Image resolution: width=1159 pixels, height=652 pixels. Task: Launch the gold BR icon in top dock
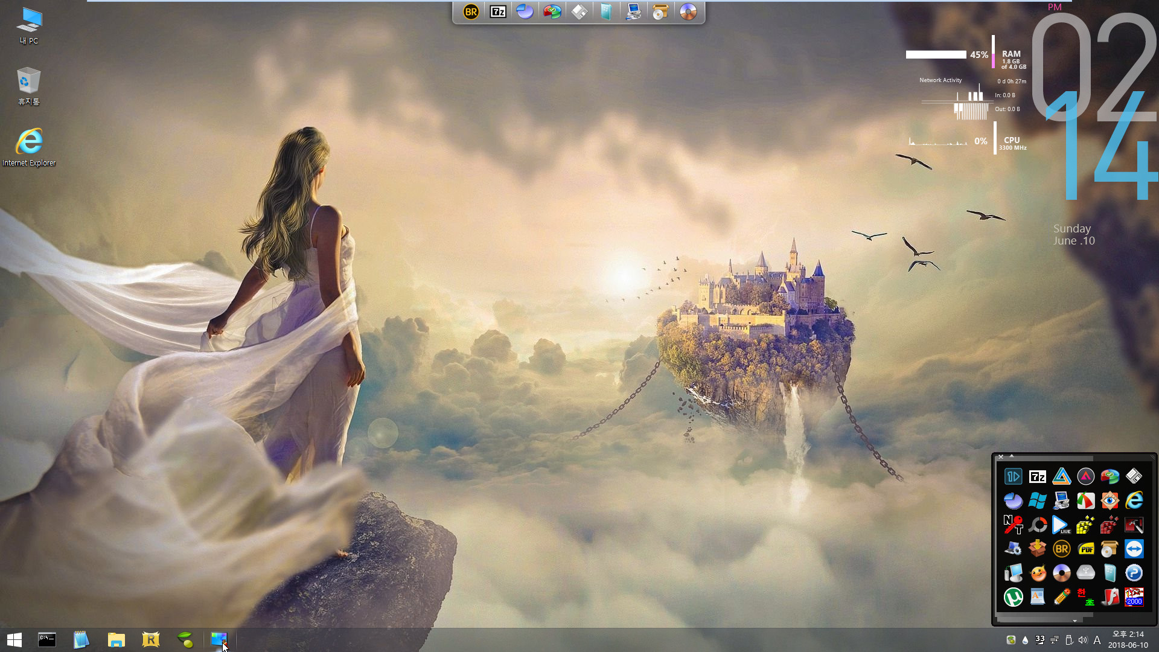[471, 11]
